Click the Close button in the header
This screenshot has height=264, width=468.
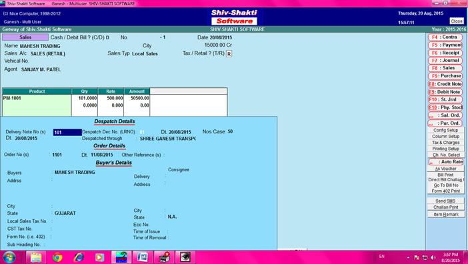coord(457,21)
